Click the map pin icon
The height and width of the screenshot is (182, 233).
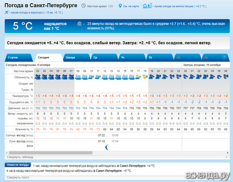coord(120,6)
